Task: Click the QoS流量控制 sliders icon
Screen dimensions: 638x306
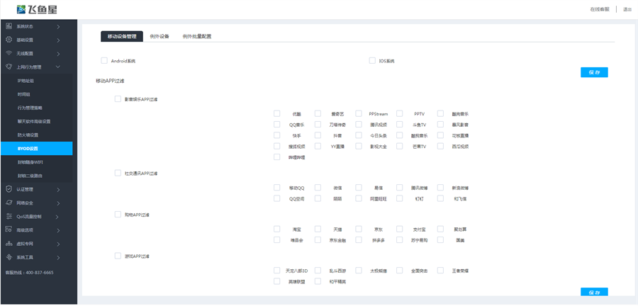Action: (x=9, y=216)
